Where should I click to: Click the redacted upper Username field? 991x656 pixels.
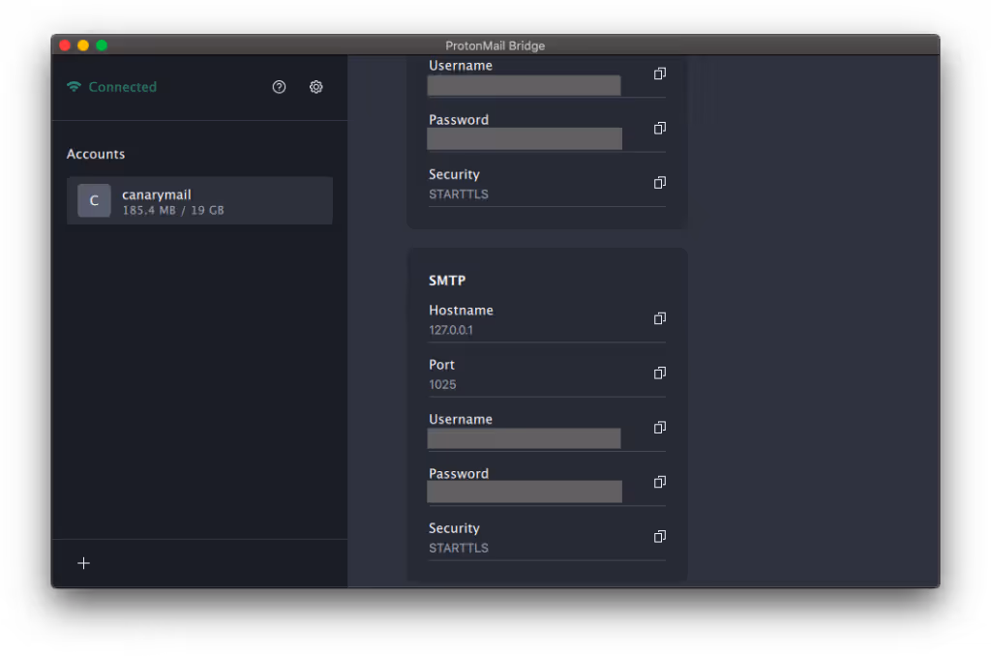tap(524, 85)
